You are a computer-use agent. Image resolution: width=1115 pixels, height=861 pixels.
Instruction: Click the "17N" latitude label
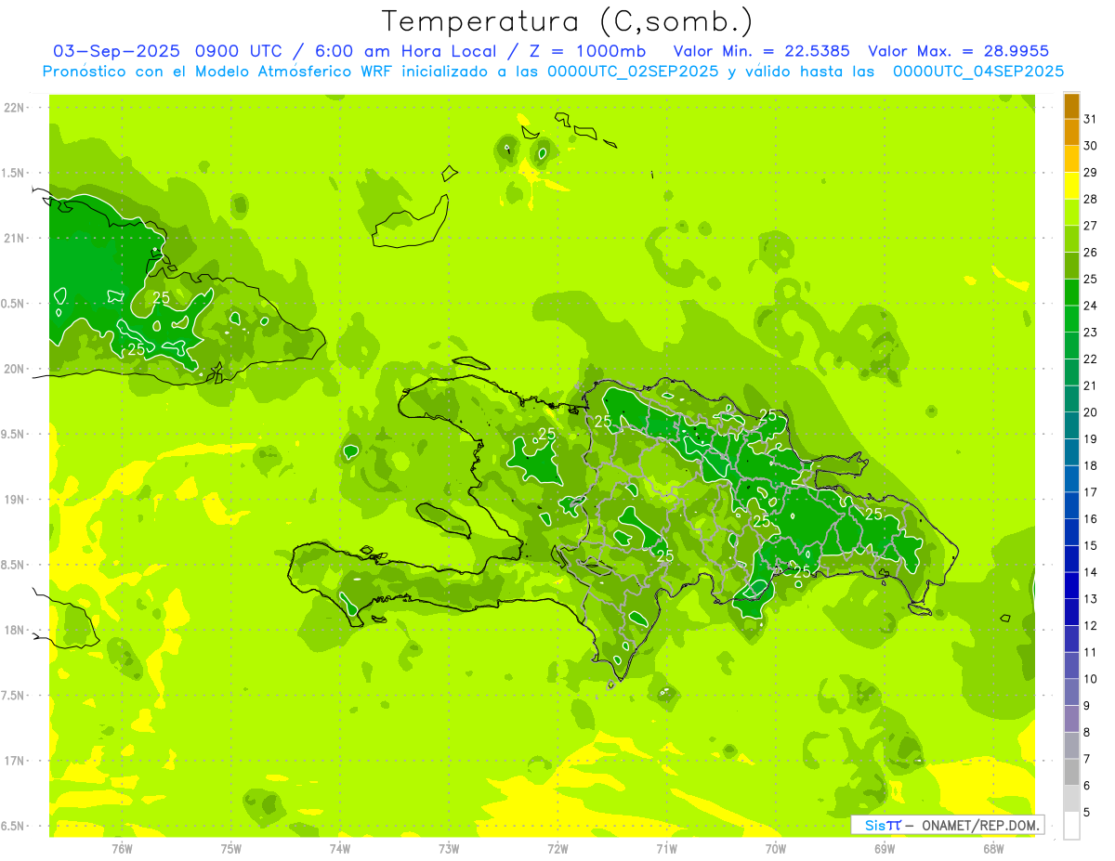(x=15, y=761)
